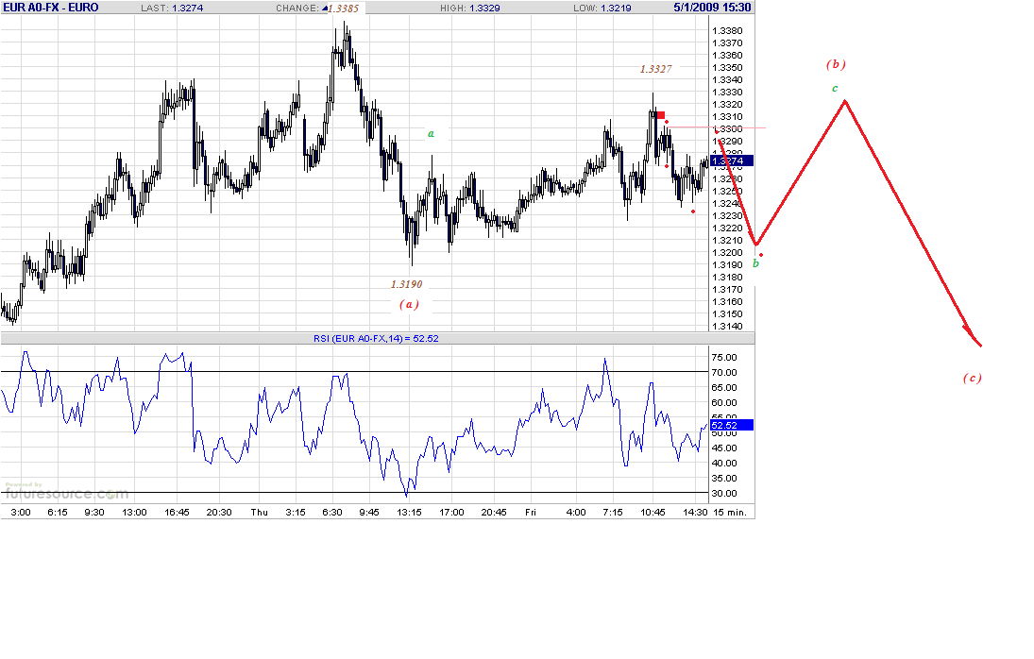Screen dimensions: 1034x659
Task: Click the 40.00 RSI scale label
Action: point(724,464)
